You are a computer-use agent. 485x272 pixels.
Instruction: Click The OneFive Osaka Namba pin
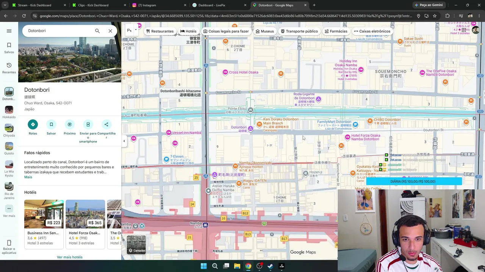[422, 73]
